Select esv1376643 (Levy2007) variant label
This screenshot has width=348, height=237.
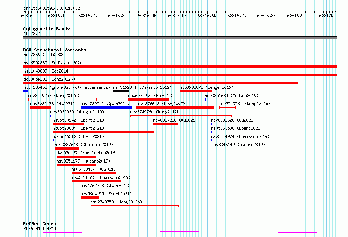[x=160, y=104]
